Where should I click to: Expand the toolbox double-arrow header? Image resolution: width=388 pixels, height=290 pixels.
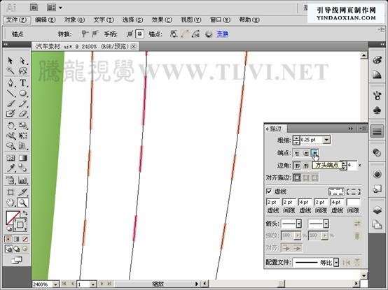coord(6,45)
